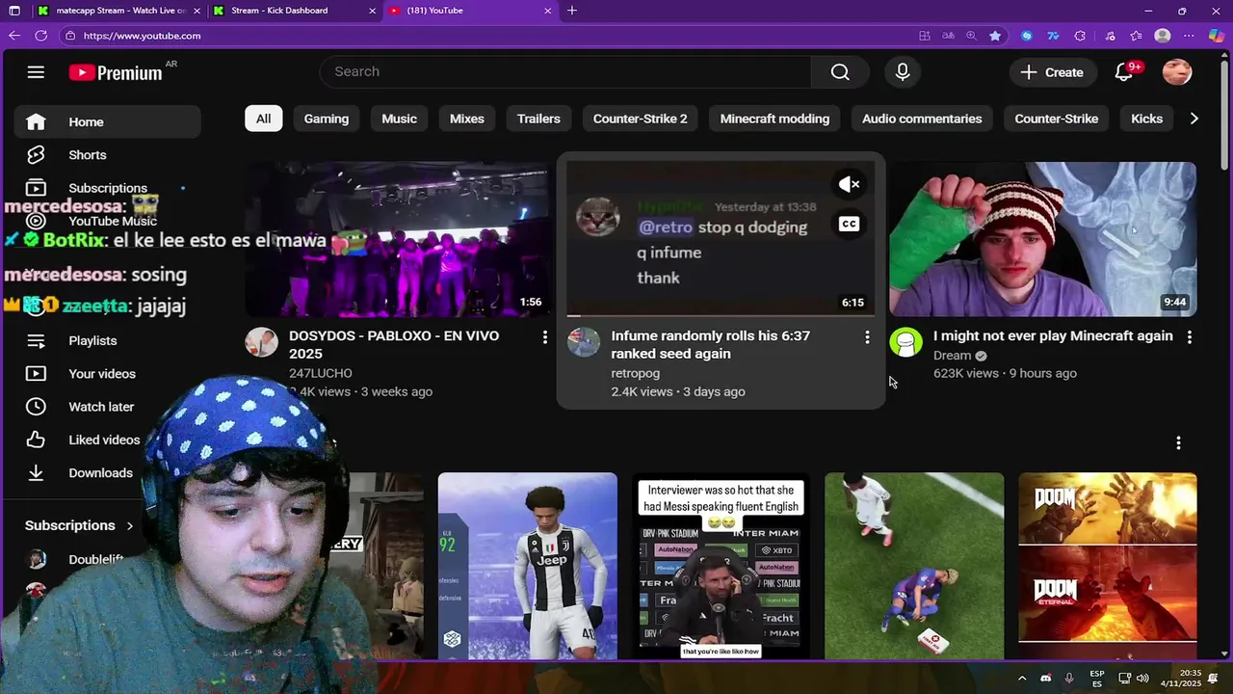Select the Kicks filter chip
This screenshot has height=694, width=1233.
tap(1146, 119)
